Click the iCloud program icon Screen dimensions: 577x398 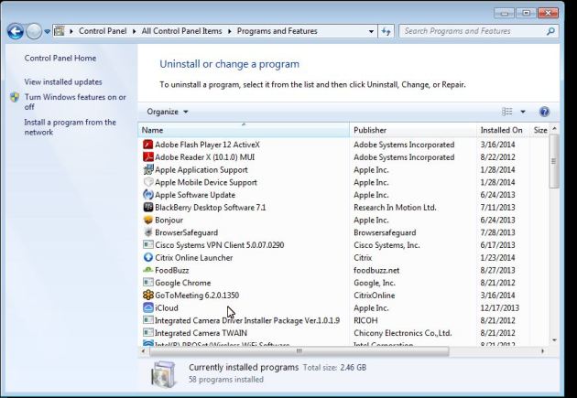[x=148, y=307]
